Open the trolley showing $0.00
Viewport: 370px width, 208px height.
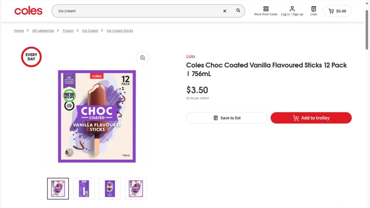pos(337,11)
